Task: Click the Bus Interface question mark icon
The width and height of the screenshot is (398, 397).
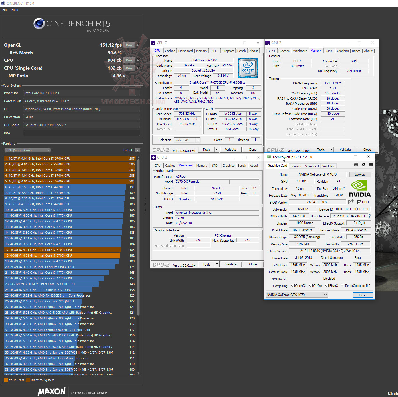Action: (370, 216)
